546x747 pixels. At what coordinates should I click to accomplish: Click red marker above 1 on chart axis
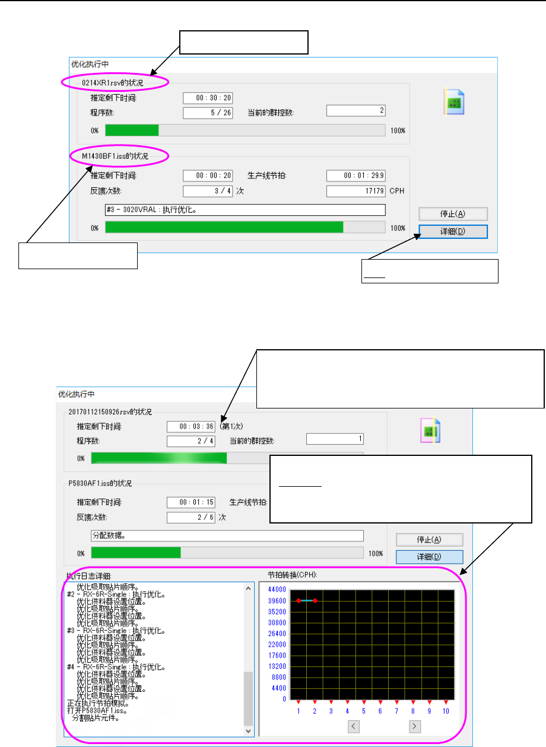coord(299,702)
